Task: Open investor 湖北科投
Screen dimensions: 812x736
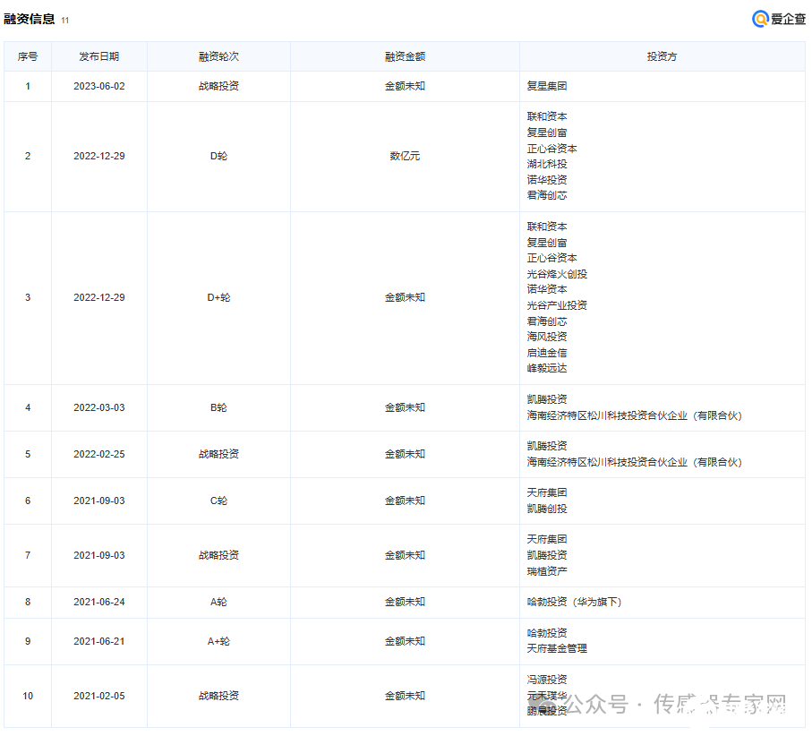Action: tap(547, 164)
